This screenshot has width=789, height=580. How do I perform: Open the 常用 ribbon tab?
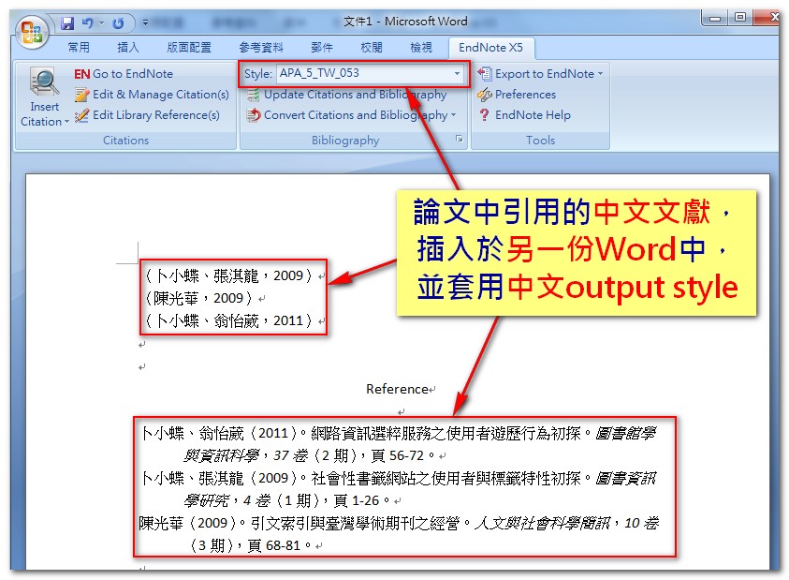(79, 48)
